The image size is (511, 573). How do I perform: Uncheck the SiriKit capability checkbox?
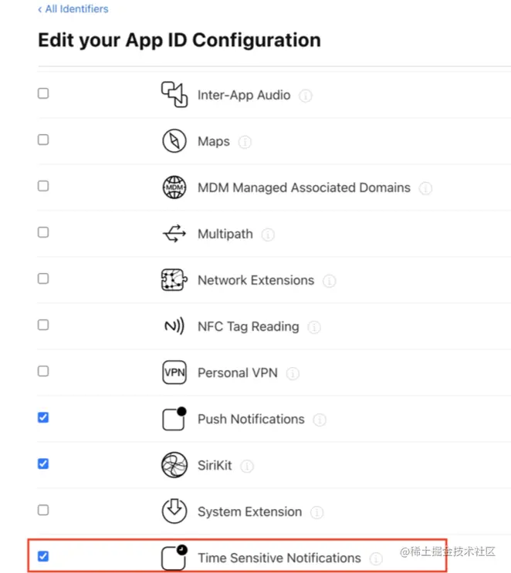coord(43,463)
